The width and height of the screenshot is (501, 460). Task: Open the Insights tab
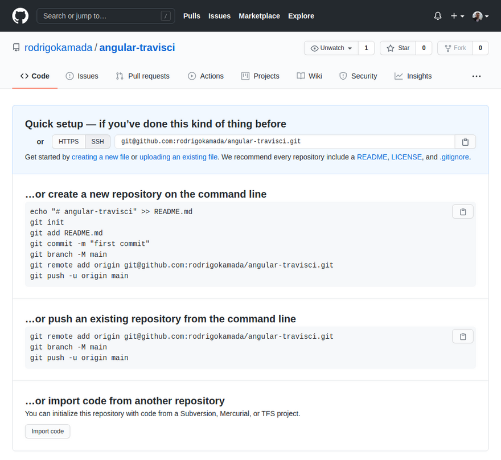pyautogui.click(x=413, y=76)
